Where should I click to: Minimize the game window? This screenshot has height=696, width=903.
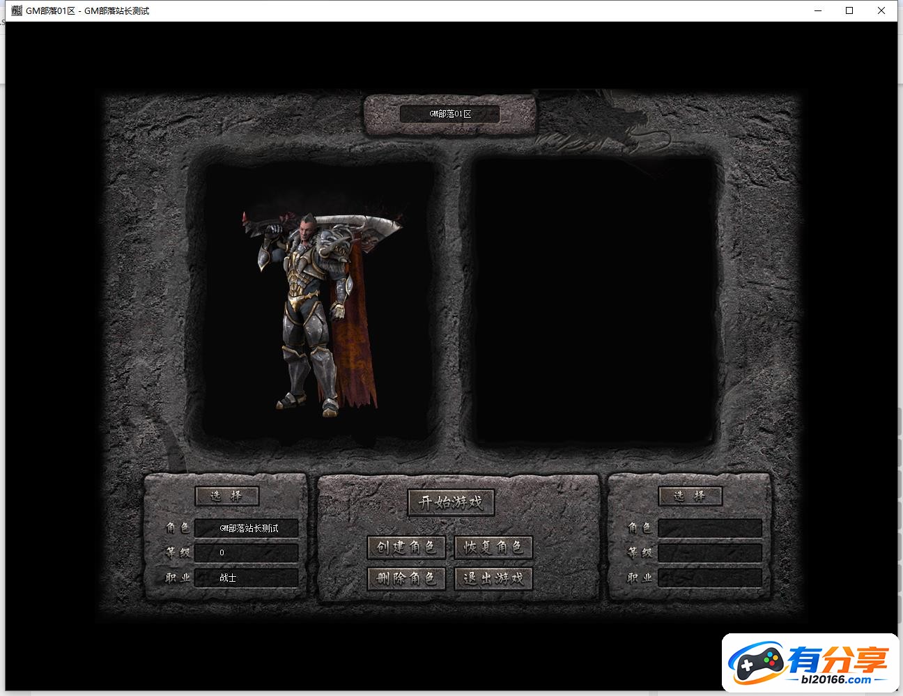817,10
